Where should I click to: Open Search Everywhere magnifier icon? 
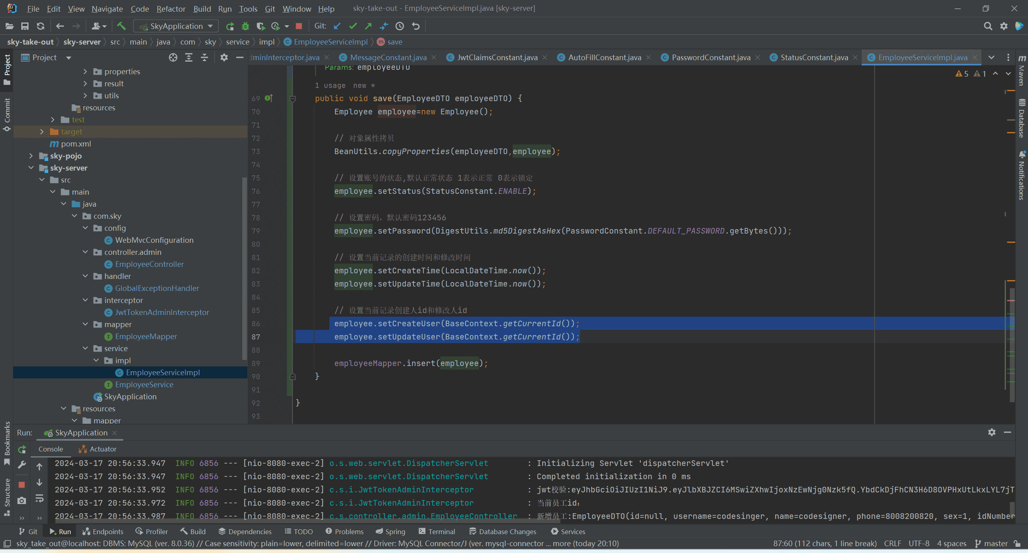pos(988,26)
